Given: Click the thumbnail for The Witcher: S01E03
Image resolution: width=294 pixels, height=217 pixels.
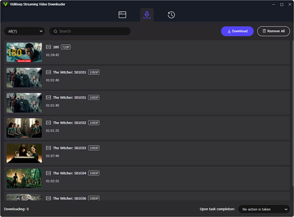Looking at the screenshot, I should [24, 153].
